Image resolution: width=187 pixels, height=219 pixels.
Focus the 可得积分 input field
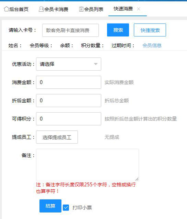(69, 119)
